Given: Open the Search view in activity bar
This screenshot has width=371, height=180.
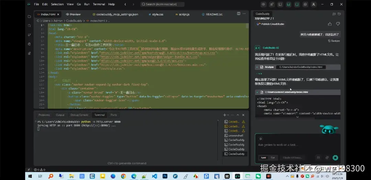Looking at the screenshot, I should [29, 26].
